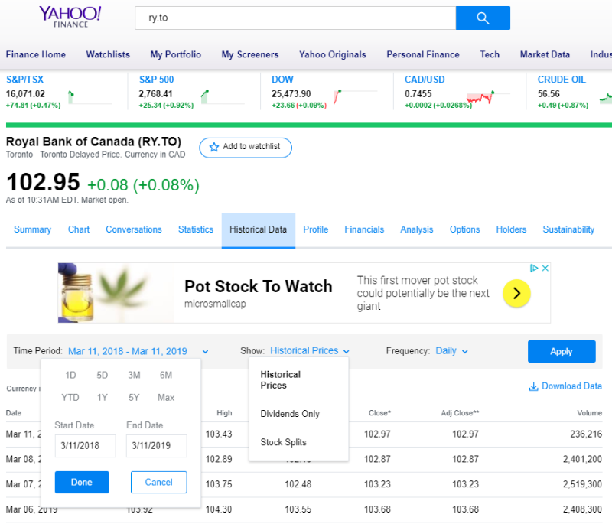The width and height of the screenshot is (612, 524).
Task: Switch to the Statistics tab
Action: [x=196, y=229]
